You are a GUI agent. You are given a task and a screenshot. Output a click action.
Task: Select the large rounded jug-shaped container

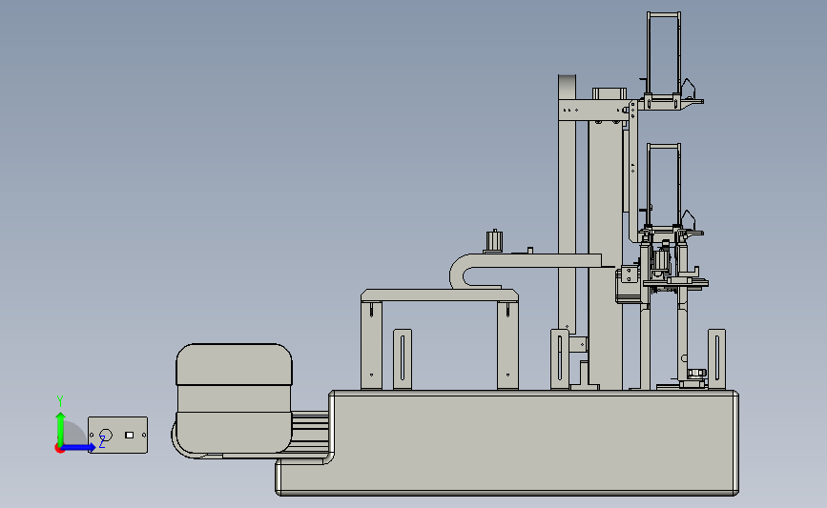[x=234, y=398]
